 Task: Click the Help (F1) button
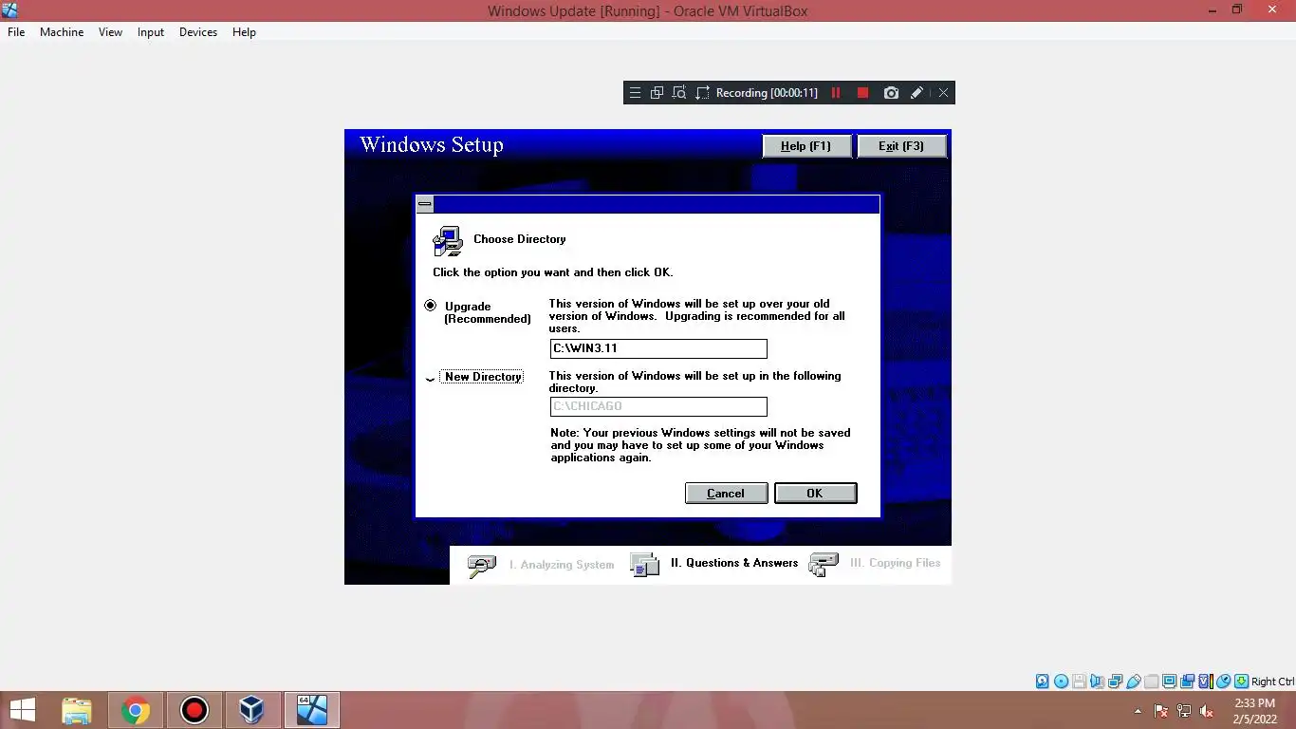click(805, 145)
